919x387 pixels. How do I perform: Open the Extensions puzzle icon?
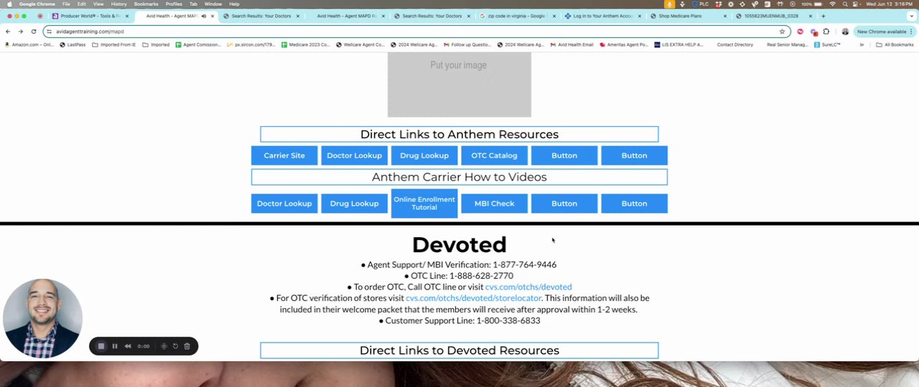click(826, 32)
